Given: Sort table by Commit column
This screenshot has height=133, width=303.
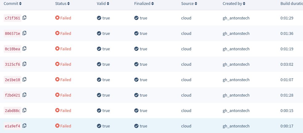Looking at the screenshot, I should coord(13,3).
